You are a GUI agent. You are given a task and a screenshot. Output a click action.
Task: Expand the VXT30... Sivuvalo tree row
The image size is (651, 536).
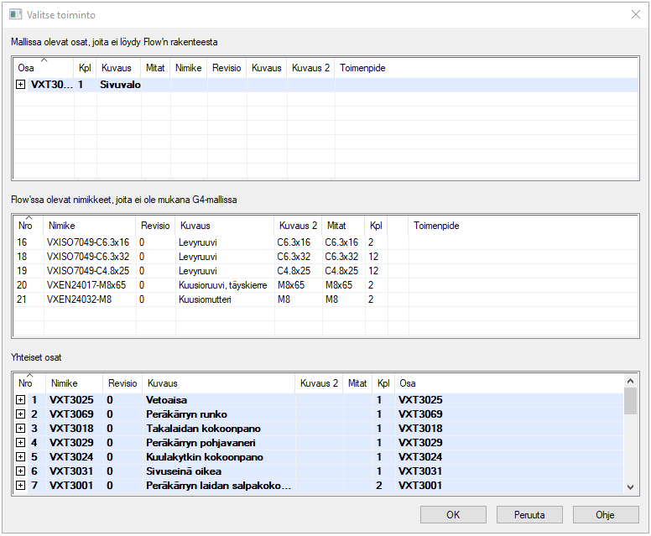click(x=21, y=85)
